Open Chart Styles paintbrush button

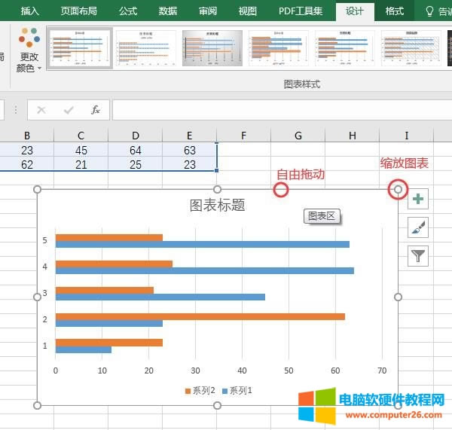coord(418,227)
